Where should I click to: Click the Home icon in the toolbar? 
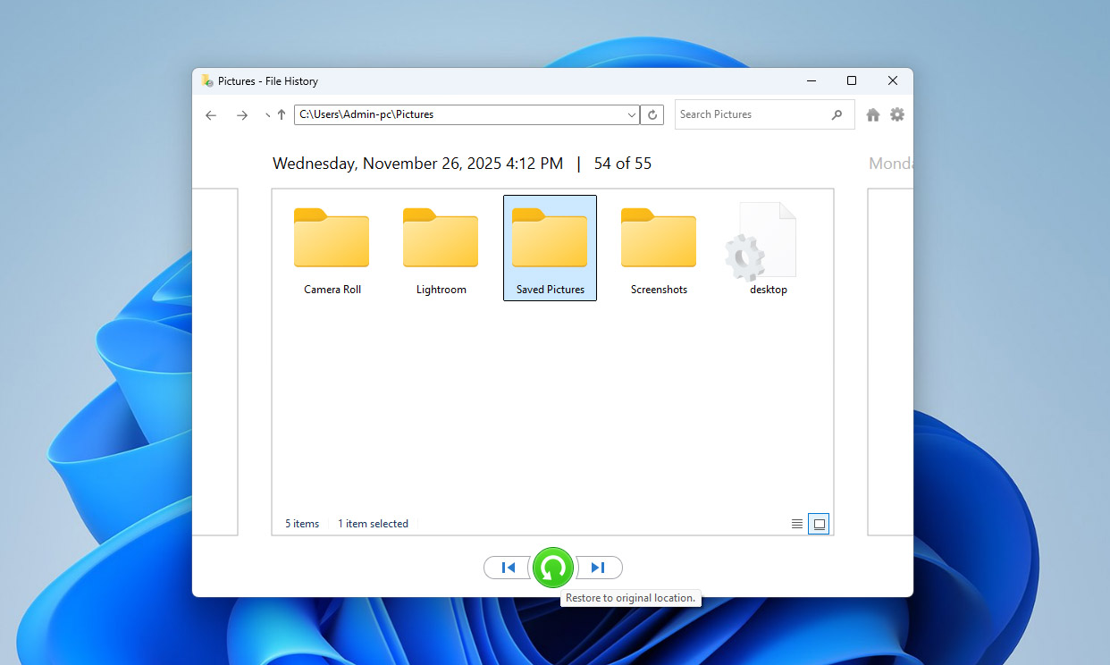(x=872, y=114)
